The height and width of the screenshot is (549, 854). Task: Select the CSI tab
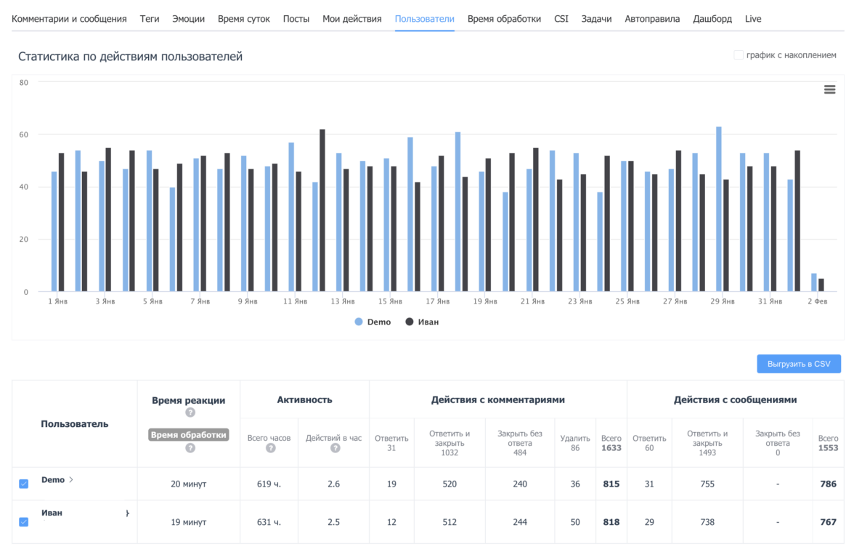coord(561,19)
